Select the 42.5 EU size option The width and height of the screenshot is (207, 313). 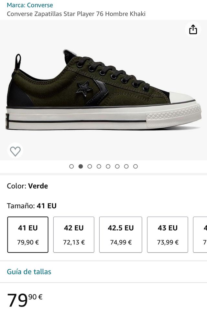click(x=120, y=234)
